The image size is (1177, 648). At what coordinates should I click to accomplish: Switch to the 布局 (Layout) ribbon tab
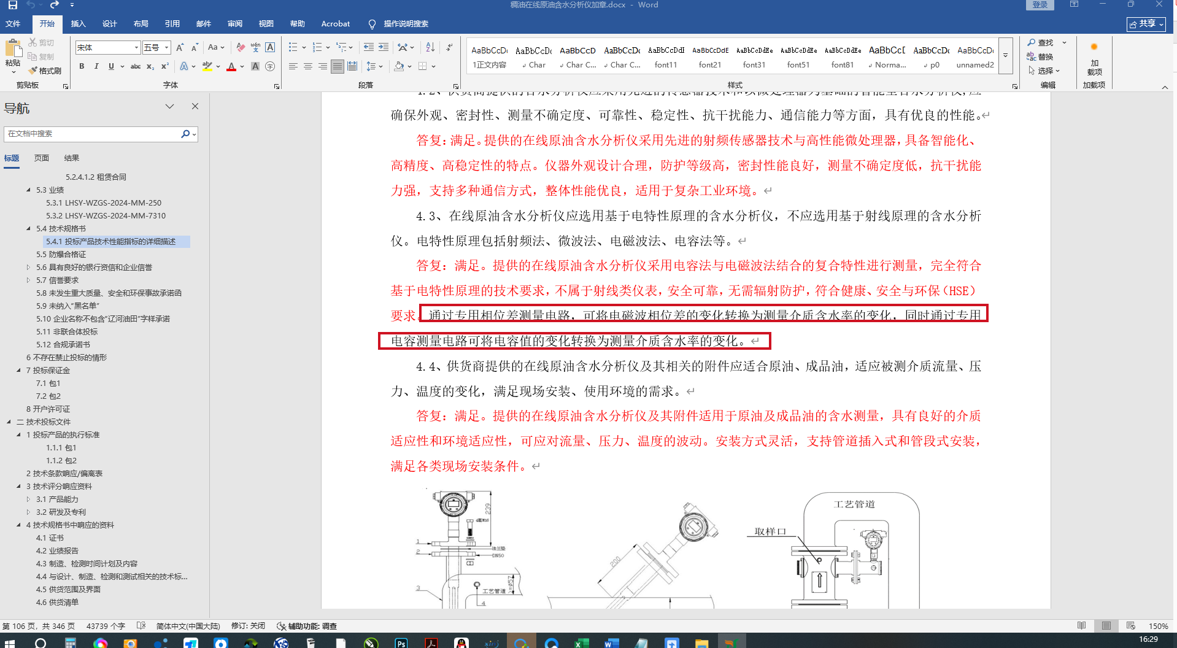coord(141,24)
